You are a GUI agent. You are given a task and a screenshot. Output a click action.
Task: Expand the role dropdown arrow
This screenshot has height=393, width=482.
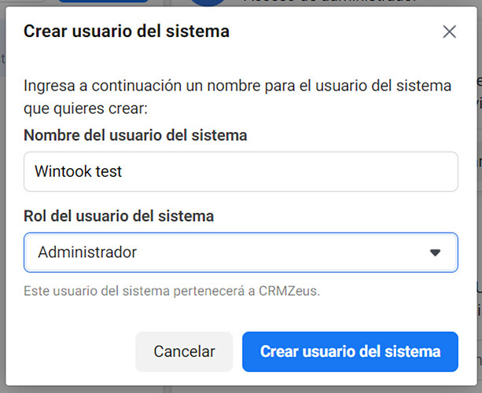(435, 252)
